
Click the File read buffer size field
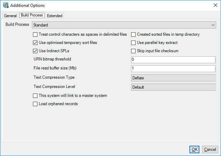(x=173, y=69)
